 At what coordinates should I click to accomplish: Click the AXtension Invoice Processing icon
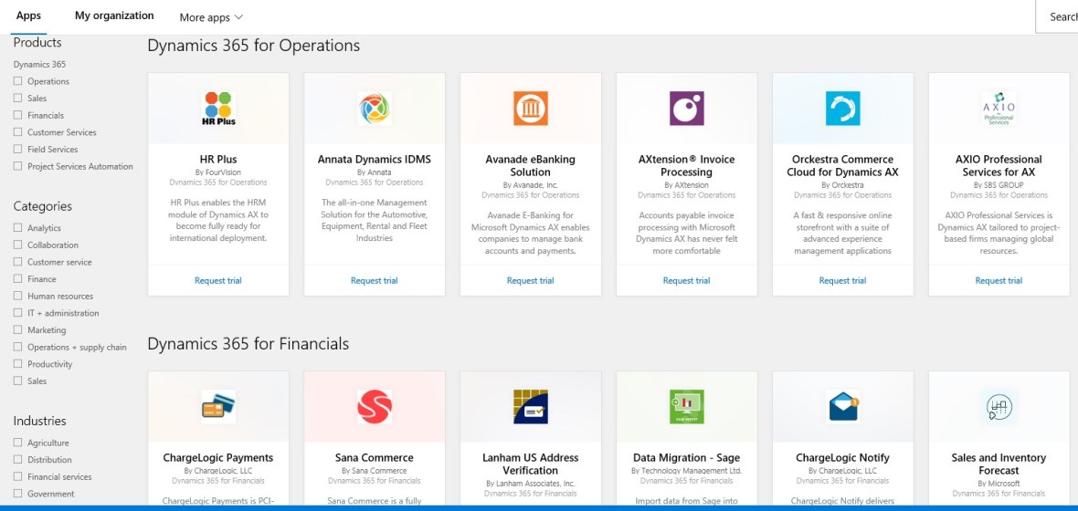[686, 109]
